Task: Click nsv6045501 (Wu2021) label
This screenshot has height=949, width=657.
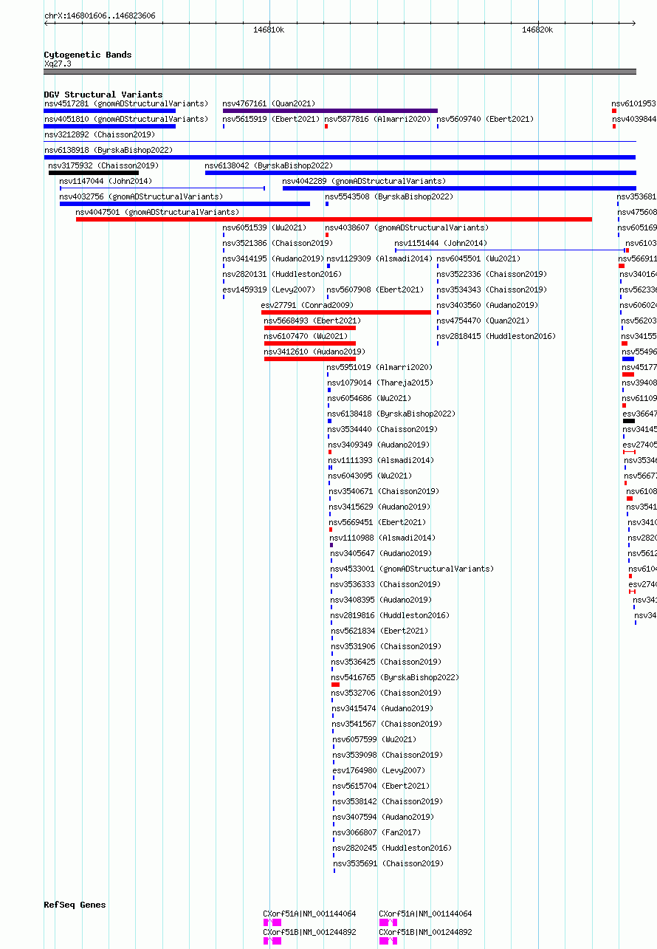Action: pyautogui.click(x=479, y=258)
